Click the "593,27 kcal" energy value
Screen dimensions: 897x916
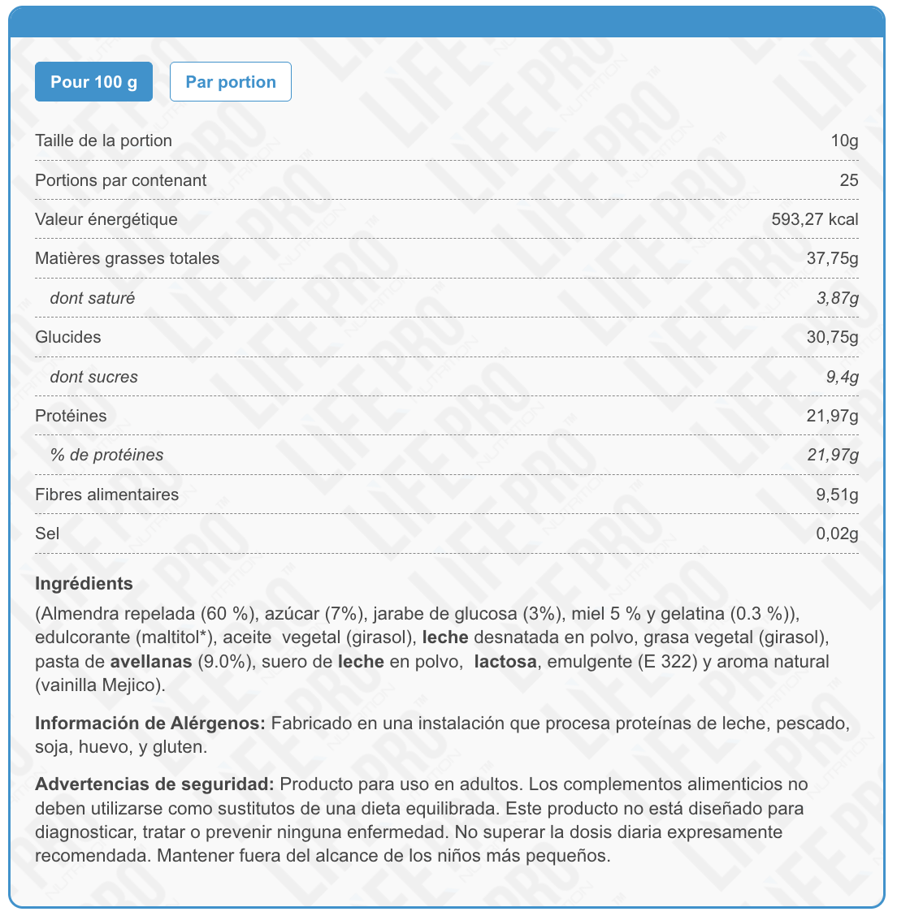click(x=814, y=219)
